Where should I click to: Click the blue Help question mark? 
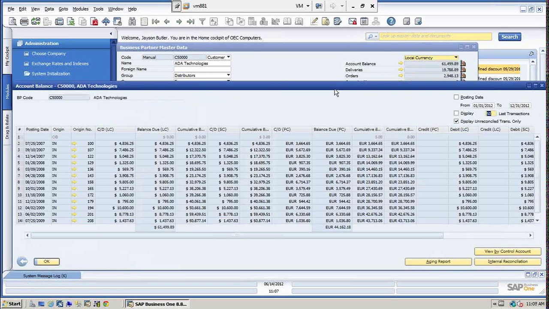tap(391, 21)
